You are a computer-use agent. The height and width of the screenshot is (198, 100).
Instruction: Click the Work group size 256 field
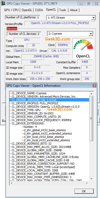click(87, 79)
